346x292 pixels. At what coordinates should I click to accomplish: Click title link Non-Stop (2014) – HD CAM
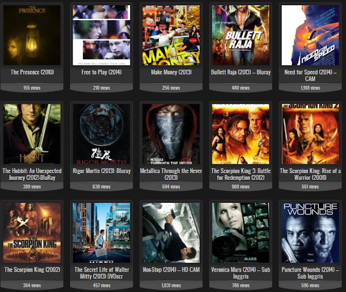click(171, 270)
